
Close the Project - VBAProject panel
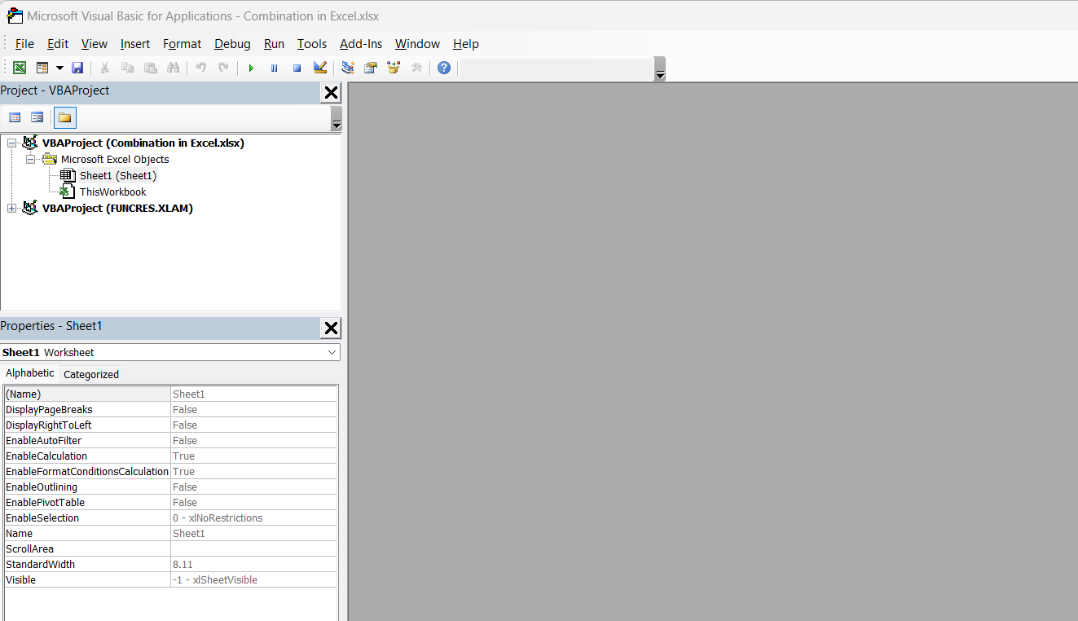click(331, 92)
